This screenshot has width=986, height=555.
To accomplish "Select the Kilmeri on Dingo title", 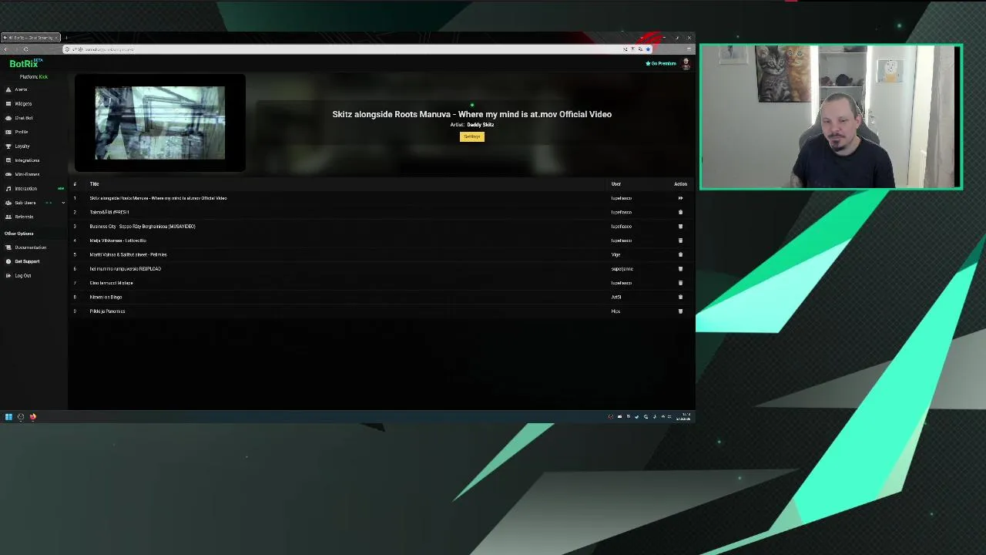I will click(x=106, y=297).
